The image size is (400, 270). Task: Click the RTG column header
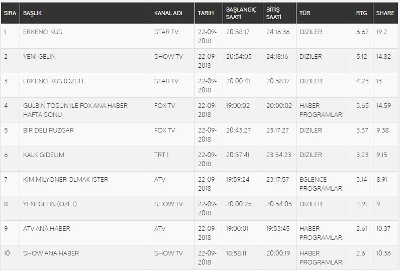tap(361, 13)
